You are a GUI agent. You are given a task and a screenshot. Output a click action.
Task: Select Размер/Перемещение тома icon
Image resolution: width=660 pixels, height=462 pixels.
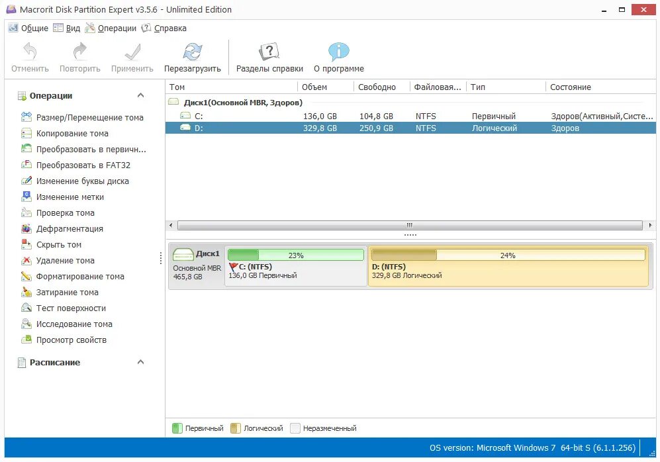click(26, 116)
